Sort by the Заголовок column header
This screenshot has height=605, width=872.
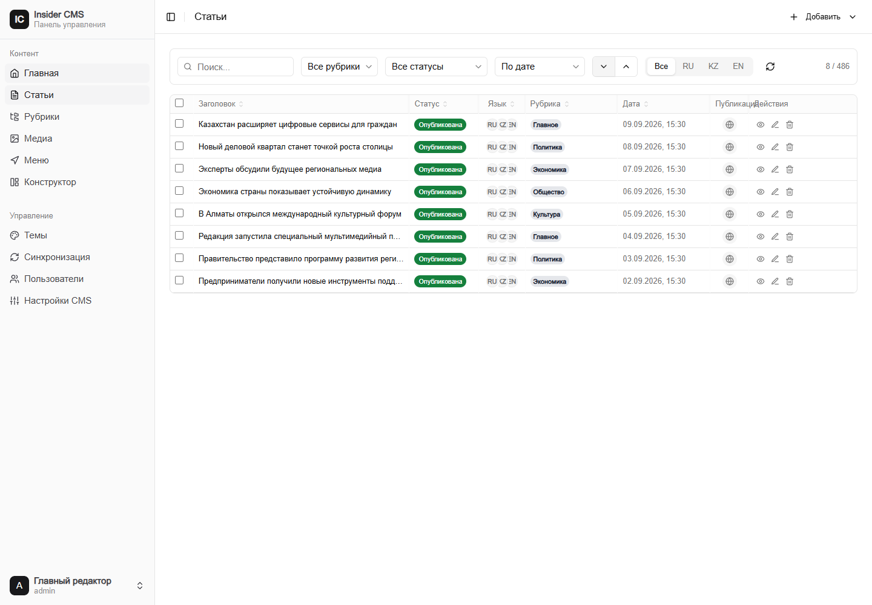click(221, 104)
